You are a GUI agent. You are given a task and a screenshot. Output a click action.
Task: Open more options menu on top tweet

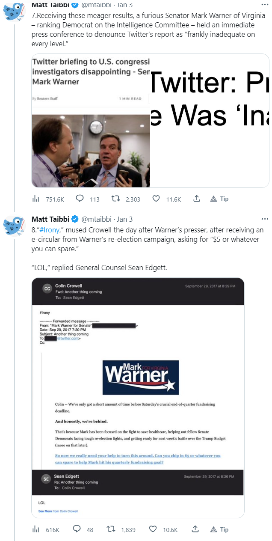click(265, 5)
